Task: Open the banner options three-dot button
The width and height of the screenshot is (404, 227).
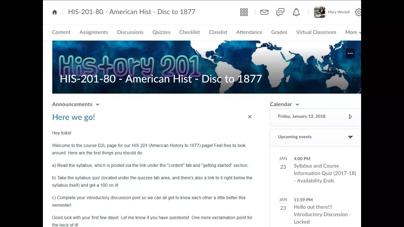Action: pos(350,53)
